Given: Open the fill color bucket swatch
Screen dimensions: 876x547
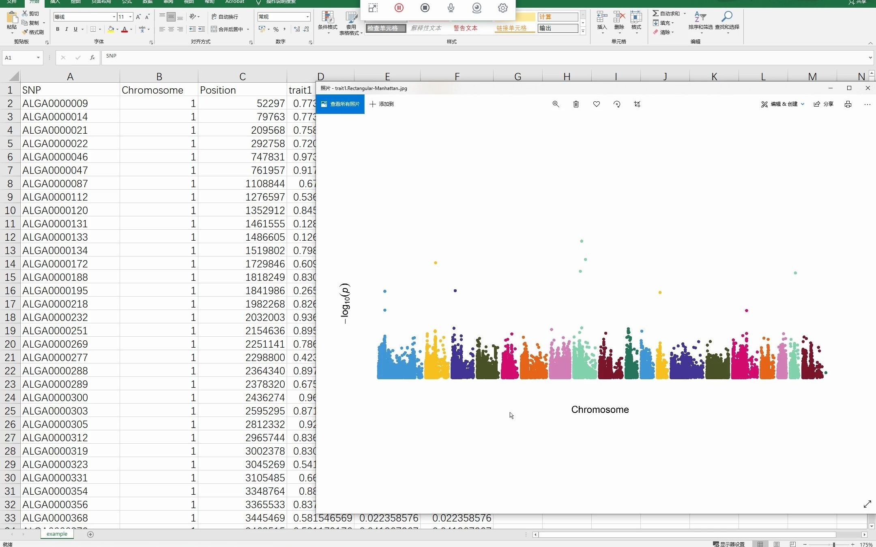Looking at the screenshot, I should [x=111, y=29].
